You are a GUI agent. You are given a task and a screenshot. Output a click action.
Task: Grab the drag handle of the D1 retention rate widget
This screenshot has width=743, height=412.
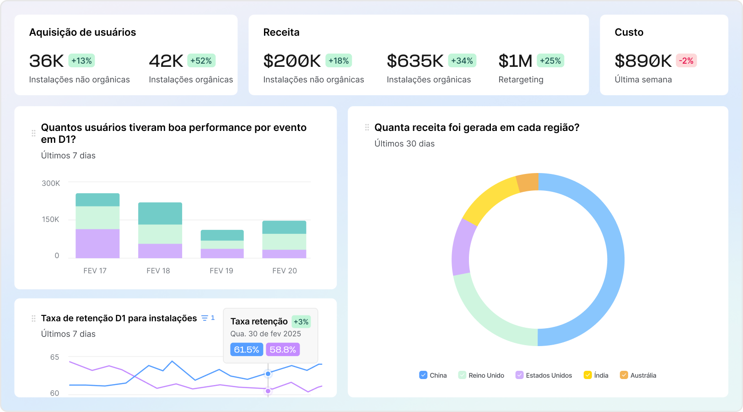tap(33, 318)
